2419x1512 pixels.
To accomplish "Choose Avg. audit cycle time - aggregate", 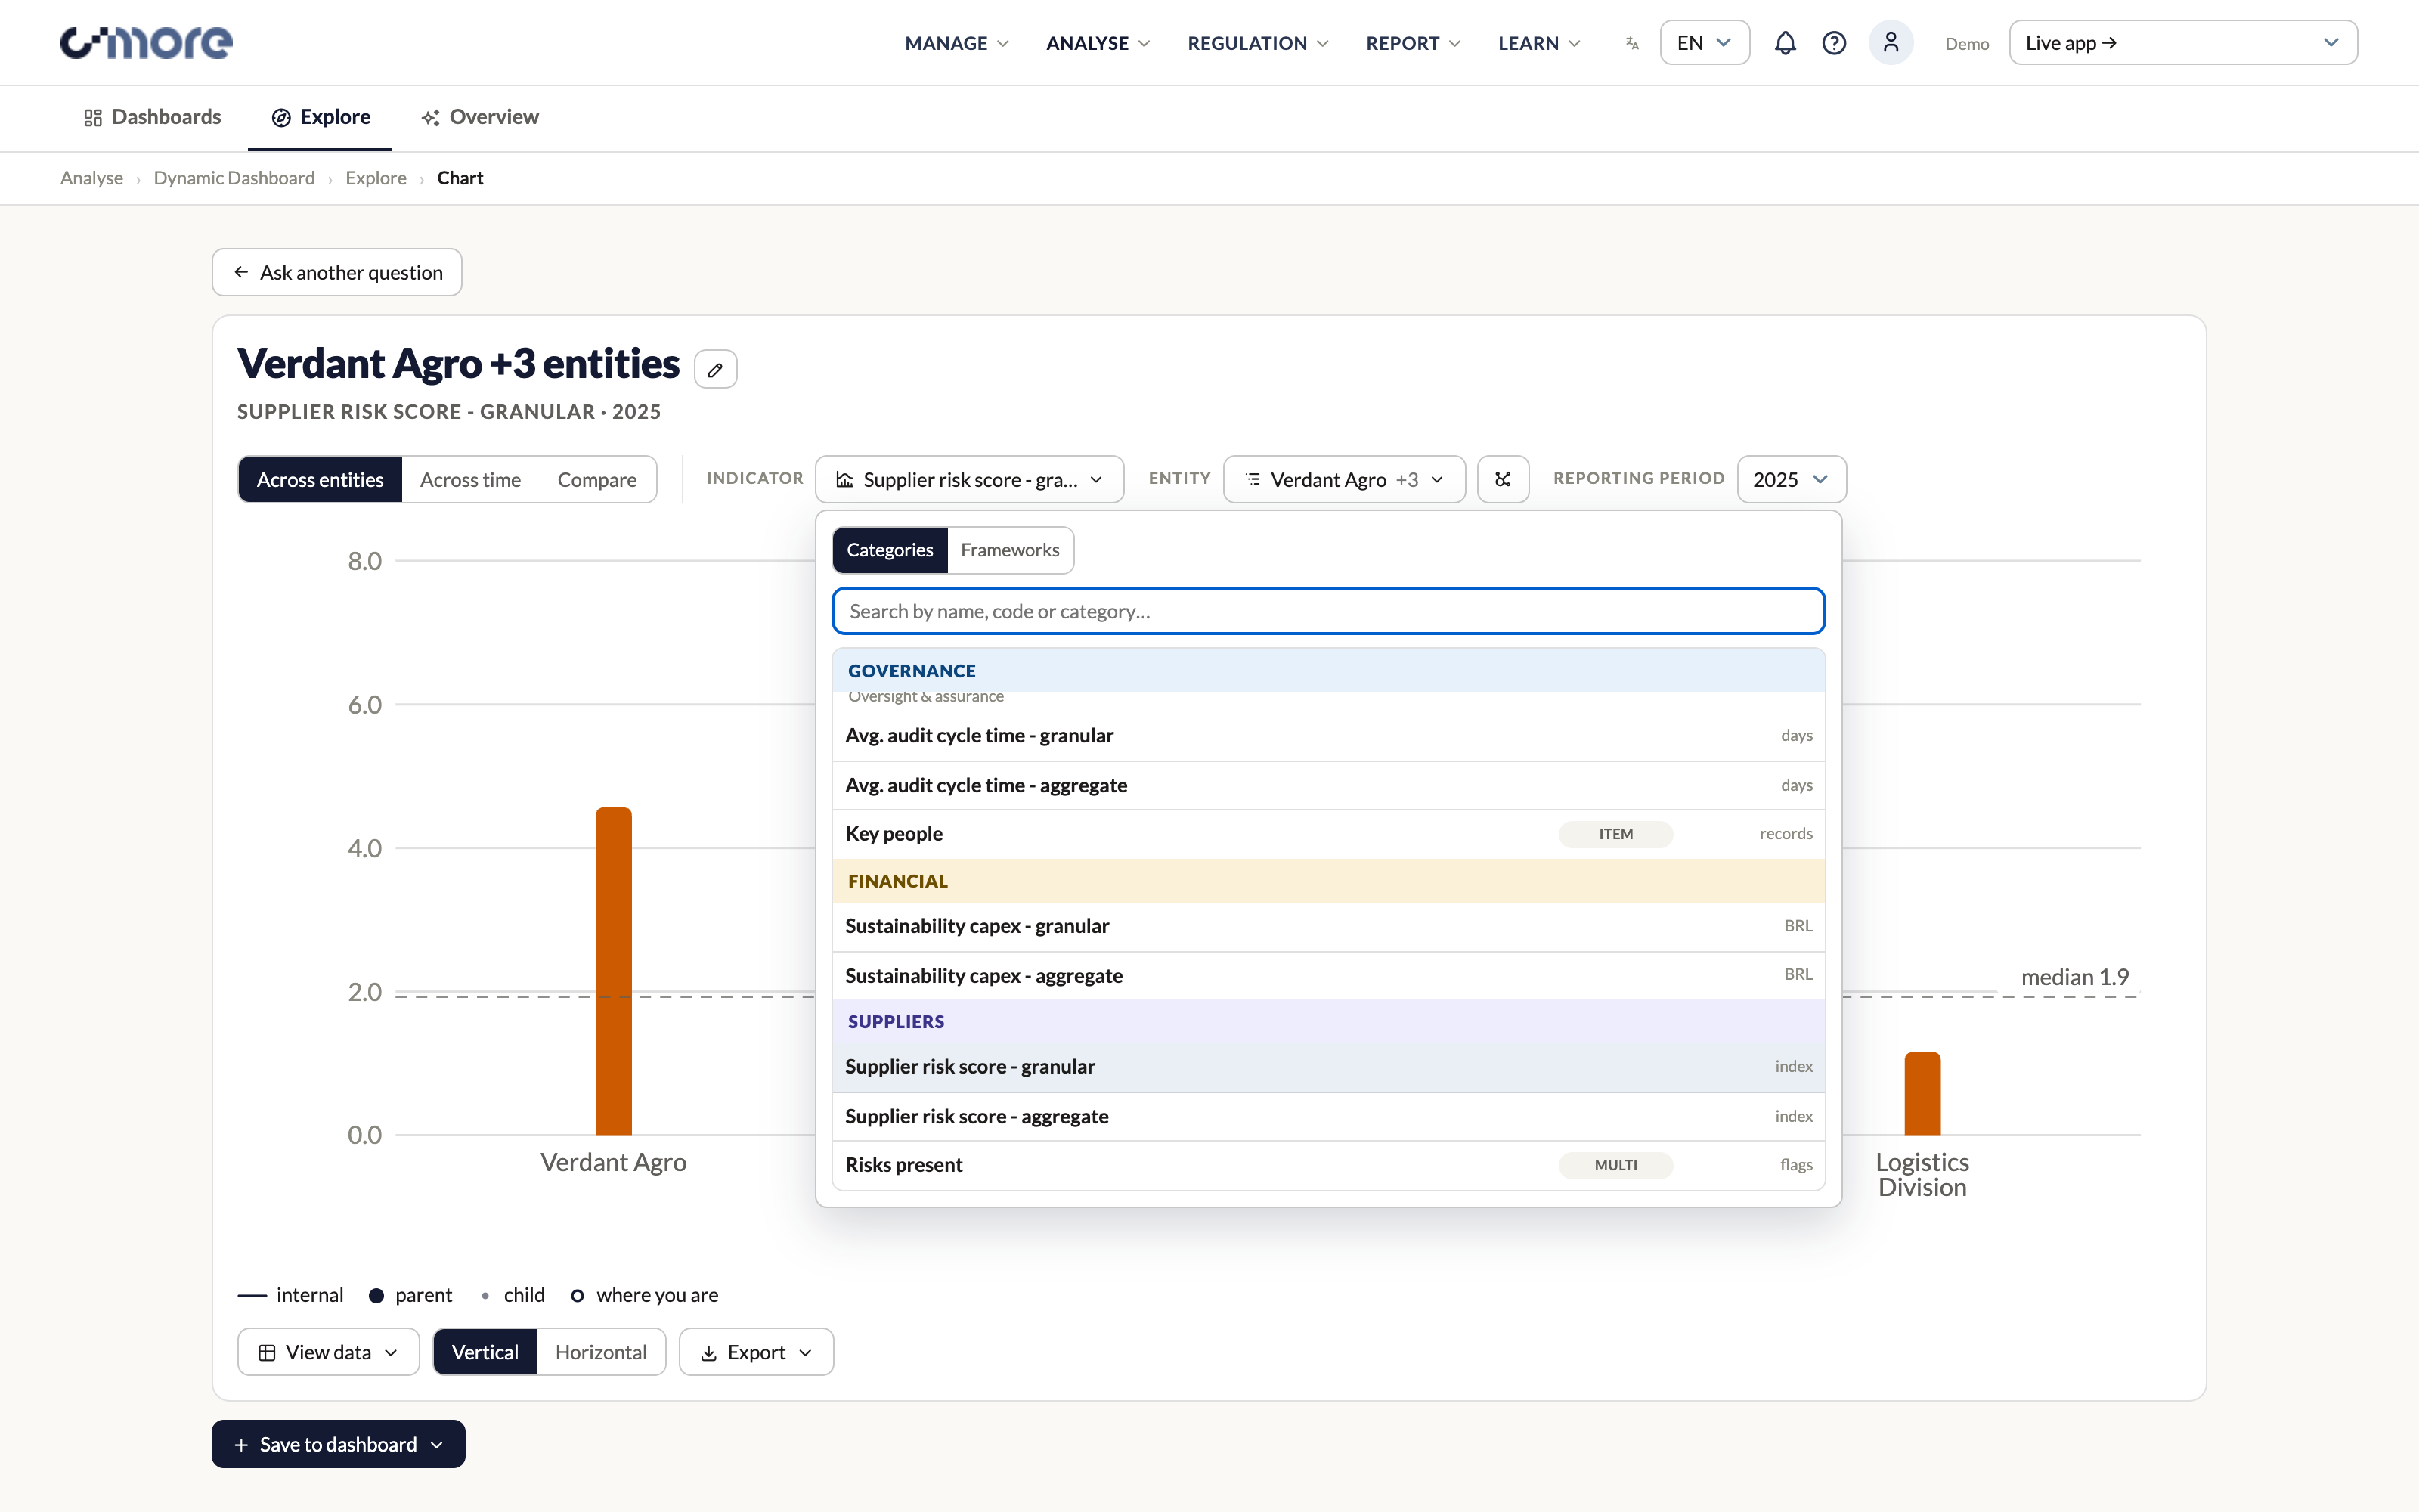I will pyautogui.click(x=1328, y=785).
